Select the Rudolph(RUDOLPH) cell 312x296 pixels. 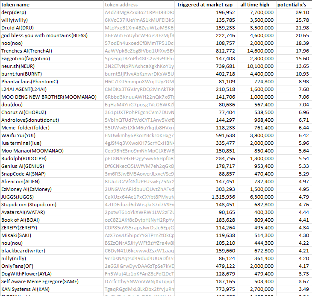(52, 158)
